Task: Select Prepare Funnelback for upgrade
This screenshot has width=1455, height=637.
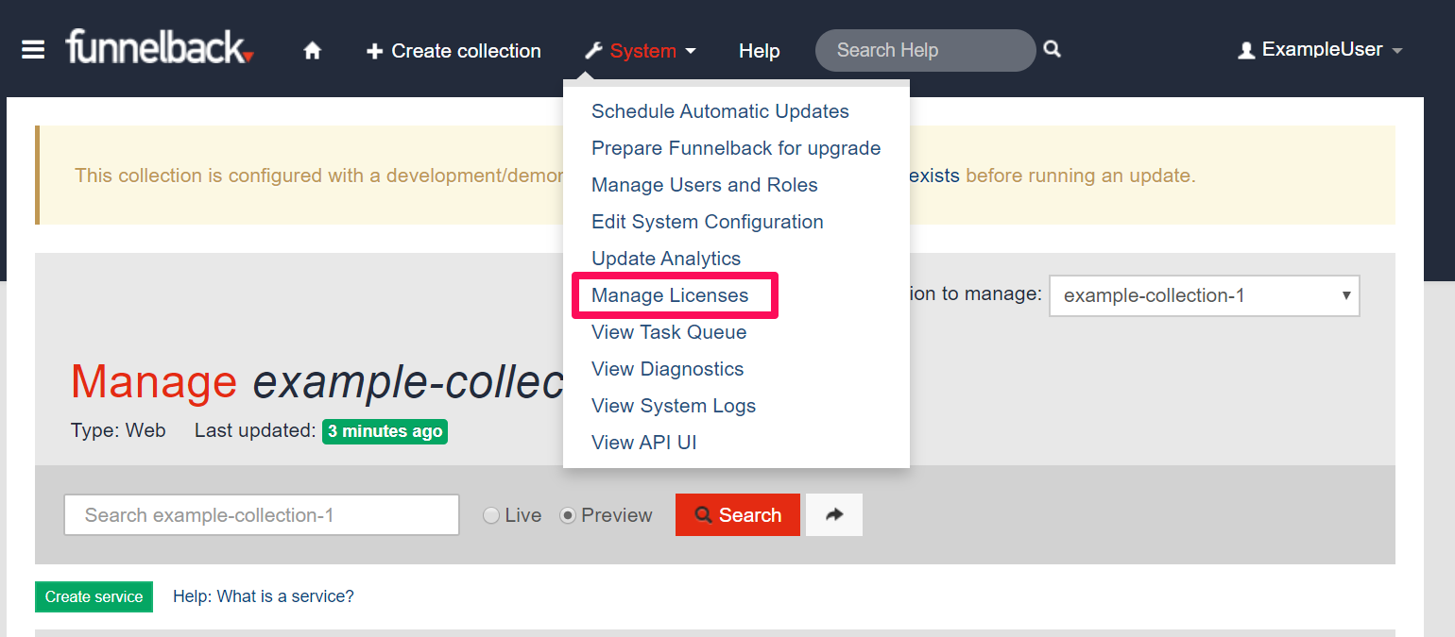Action: point(736,148)
